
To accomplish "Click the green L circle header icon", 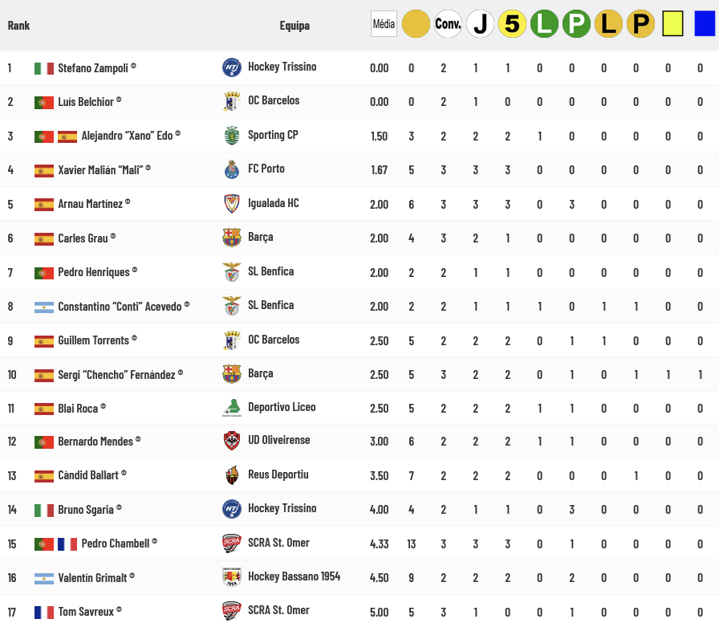I will [544, 24].
